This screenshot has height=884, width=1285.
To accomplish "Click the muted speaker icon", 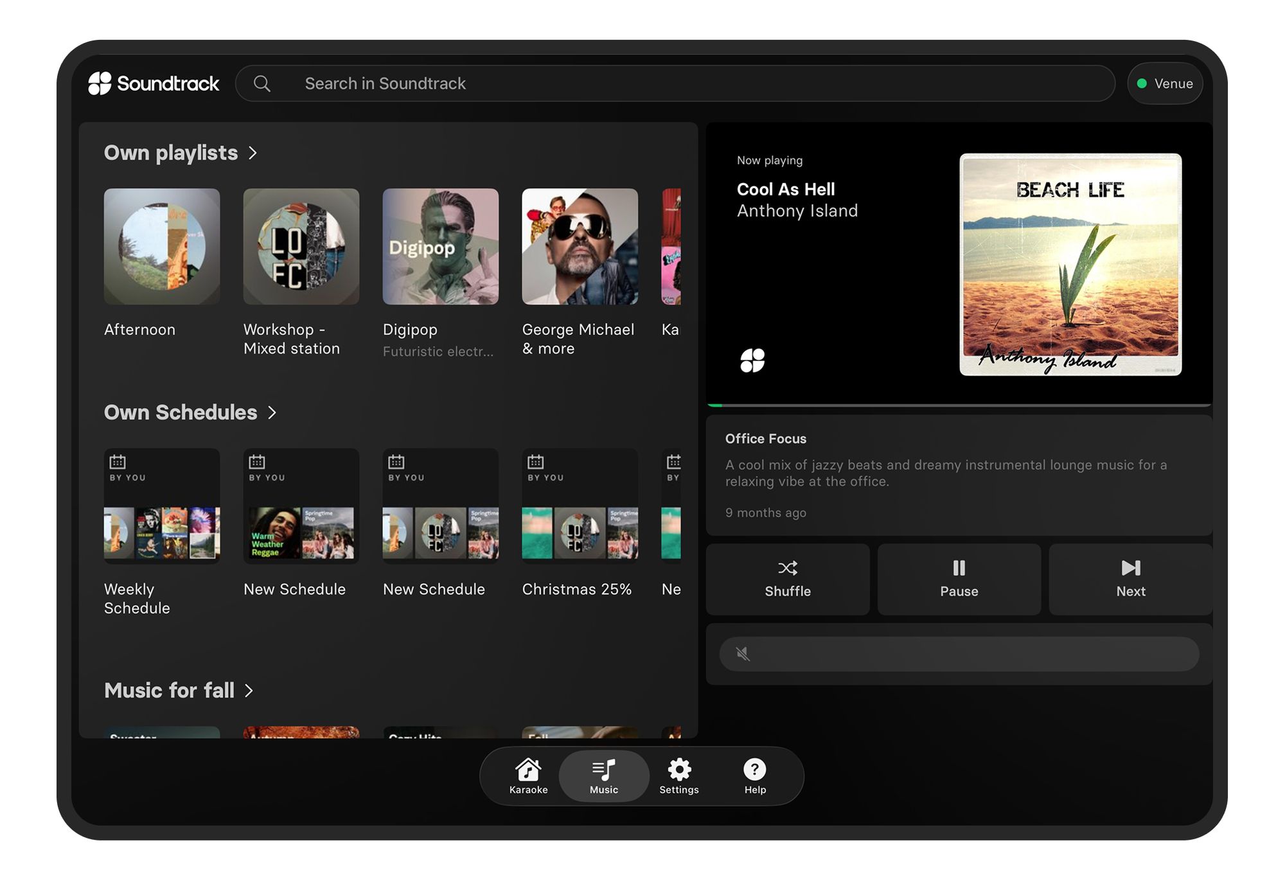I will 743,654.
